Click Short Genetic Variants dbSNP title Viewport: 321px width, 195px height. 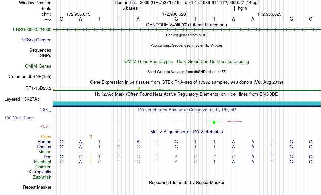(187, 72)
